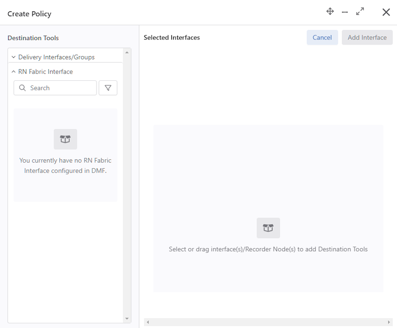Cancel the interface selection
Screen dimensions: 397x328
tap(322, 38)
